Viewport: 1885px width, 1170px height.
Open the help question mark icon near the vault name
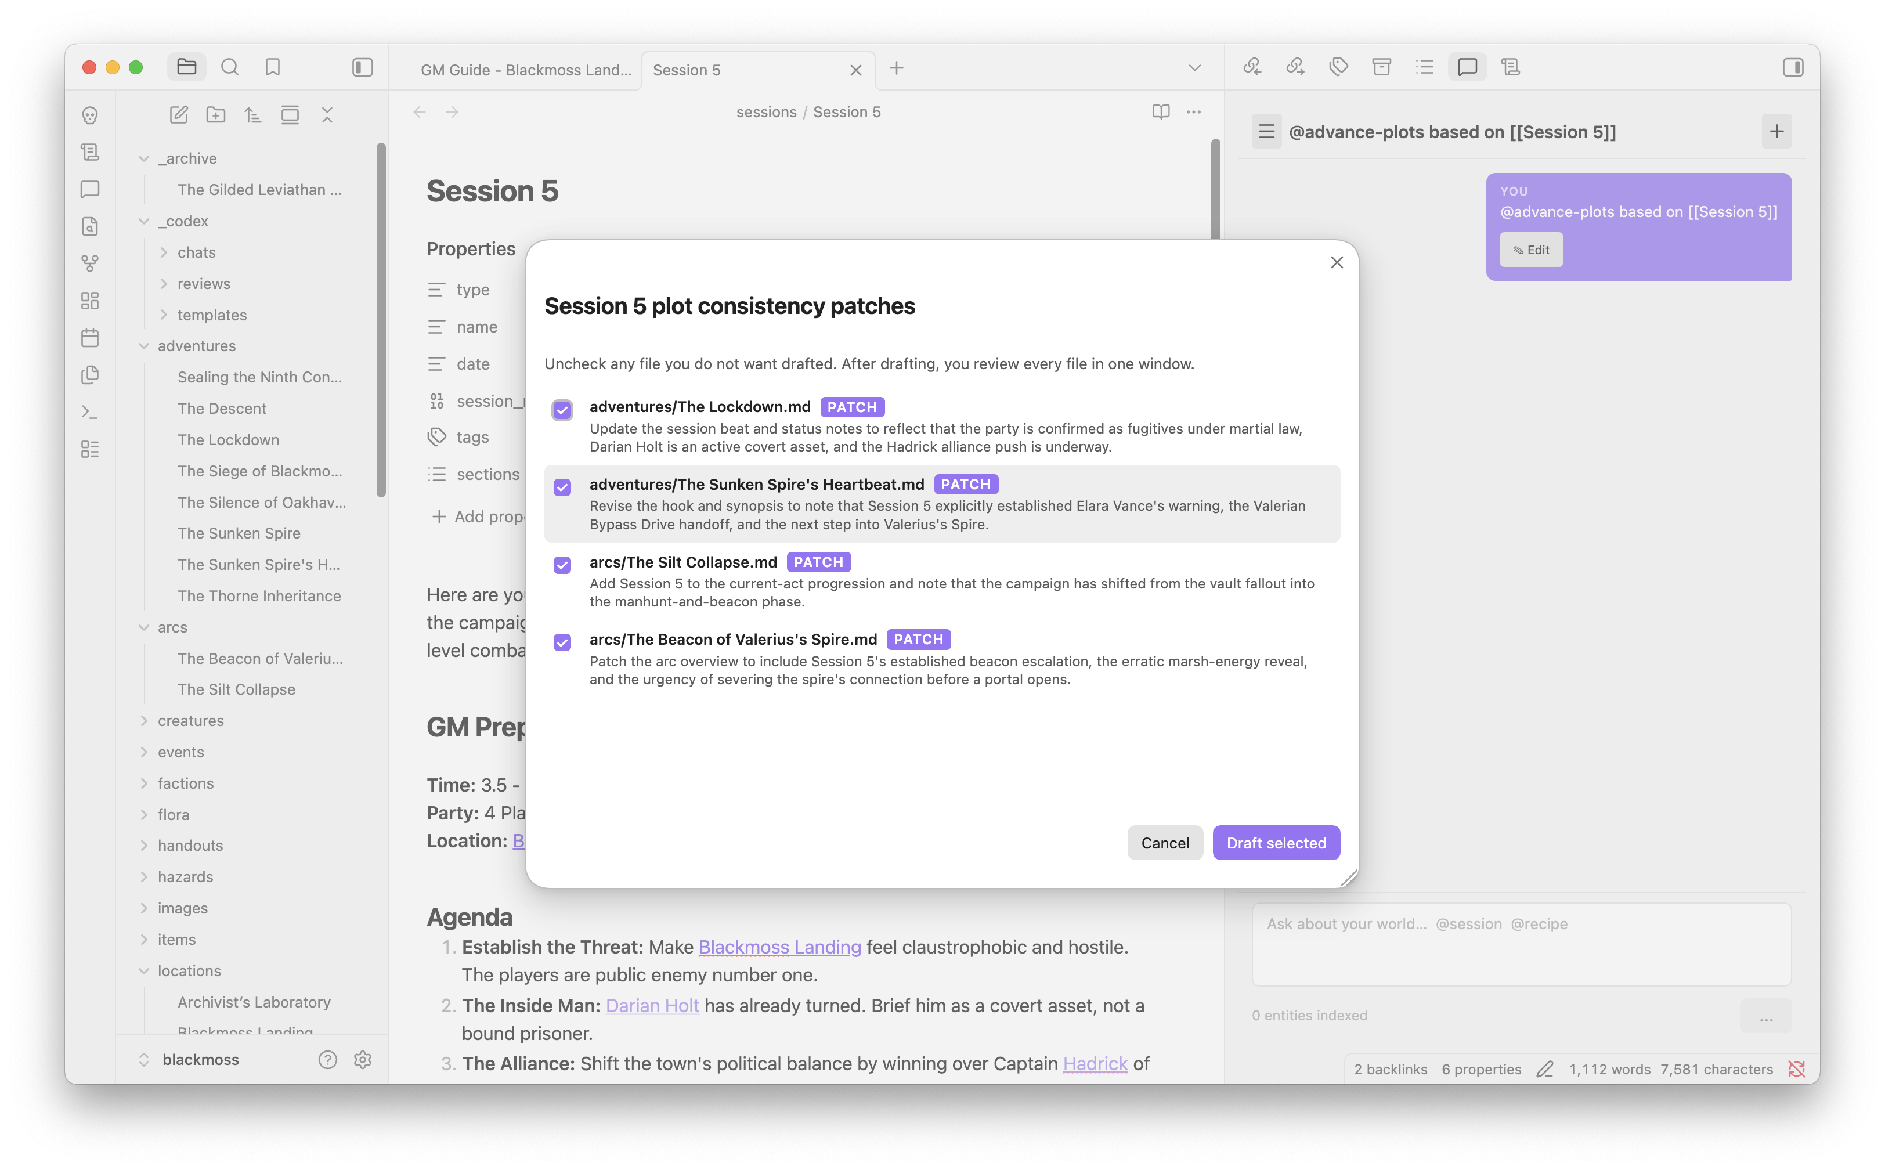click(x=327, y=1059)
